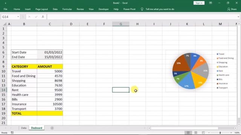Switch to Normal view icon

[x=188, y=132]
